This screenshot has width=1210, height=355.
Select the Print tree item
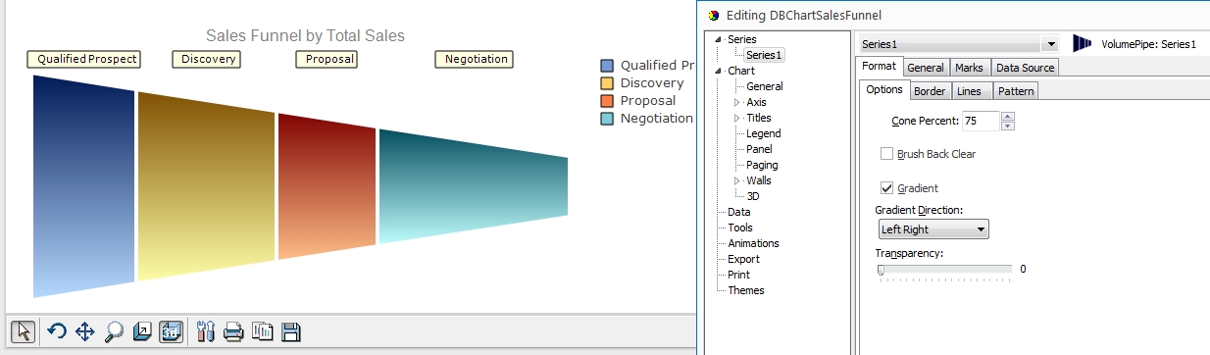(738, 275)
